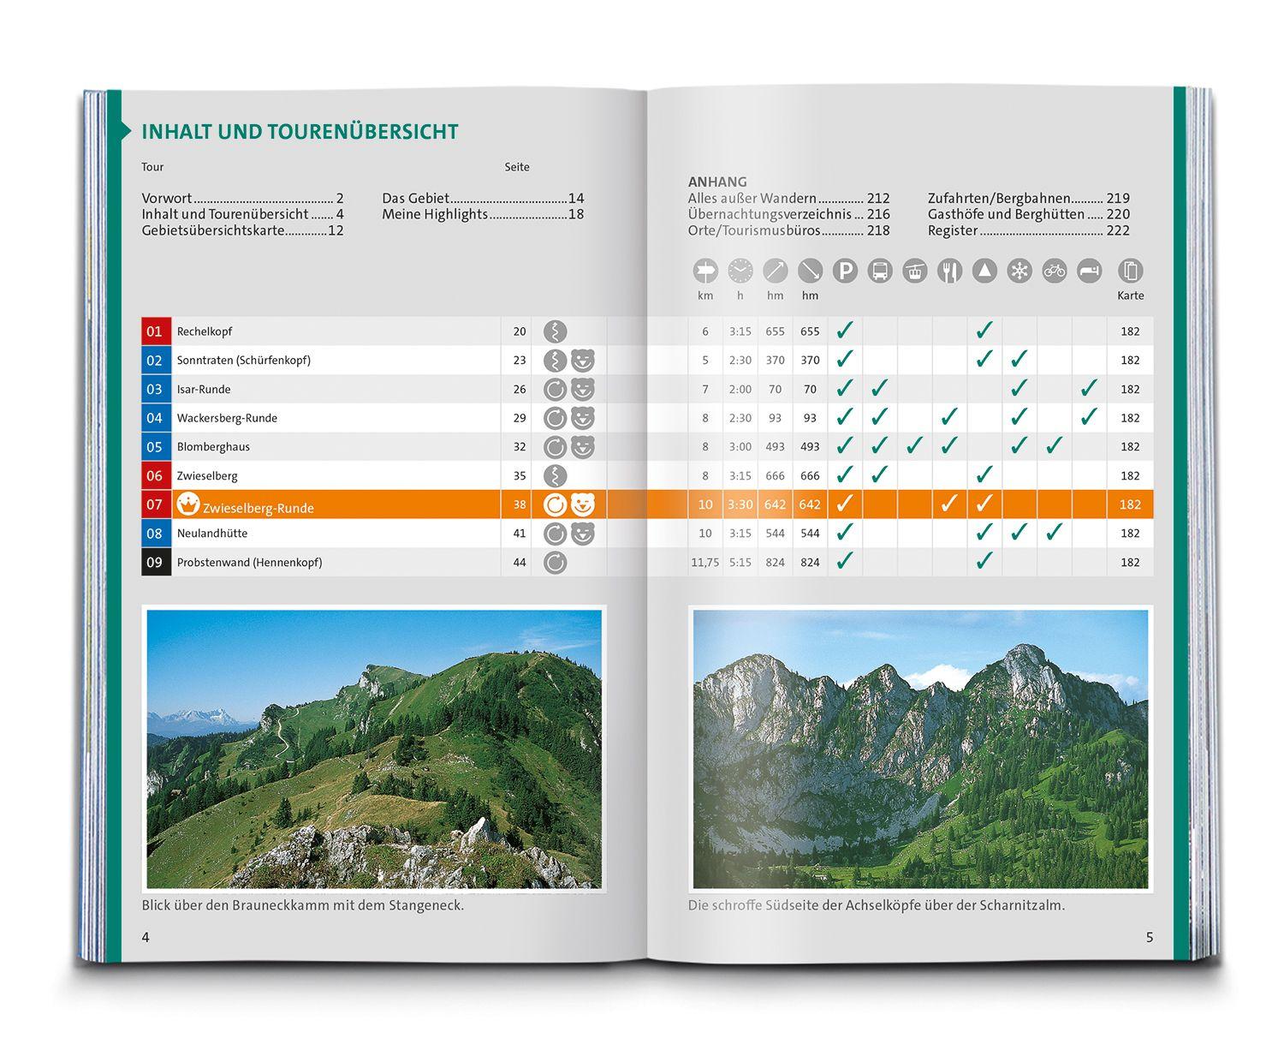
Task: Click the snowflake winter column icon
Action: (x=1019, y=271)
